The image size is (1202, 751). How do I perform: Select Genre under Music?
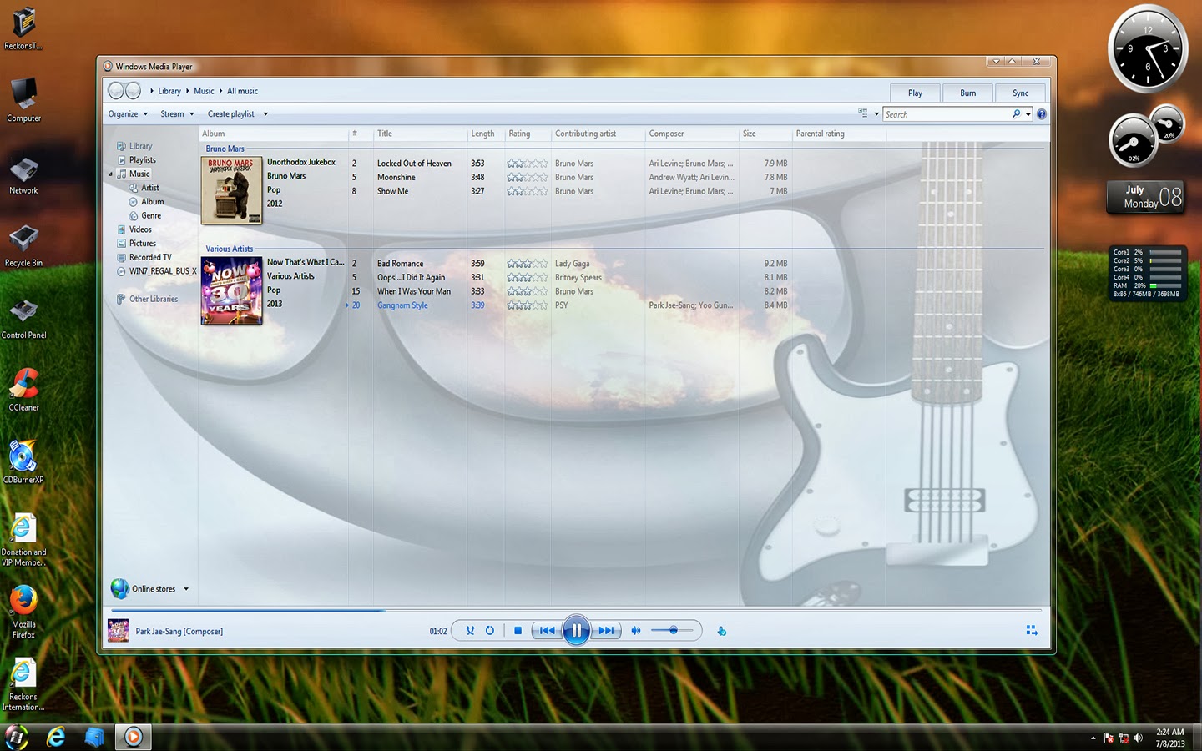point(150,215)
